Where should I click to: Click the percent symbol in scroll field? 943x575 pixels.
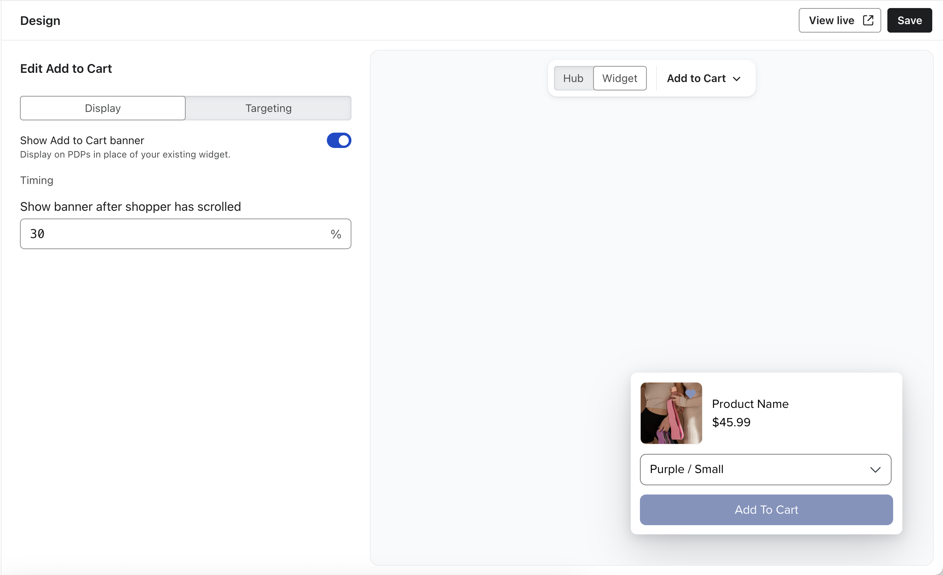(x=336, y=234)
